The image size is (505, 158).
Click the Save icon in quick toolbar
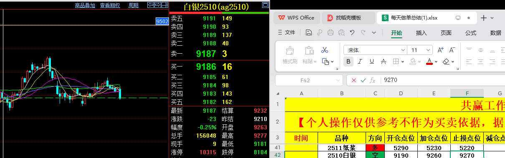pyautogui.click(x=308, y=32)
